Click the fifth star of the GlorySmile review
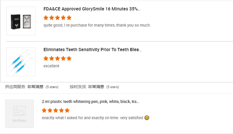Image resolution: width=233 pixels, height=134 pixels. 69,18
